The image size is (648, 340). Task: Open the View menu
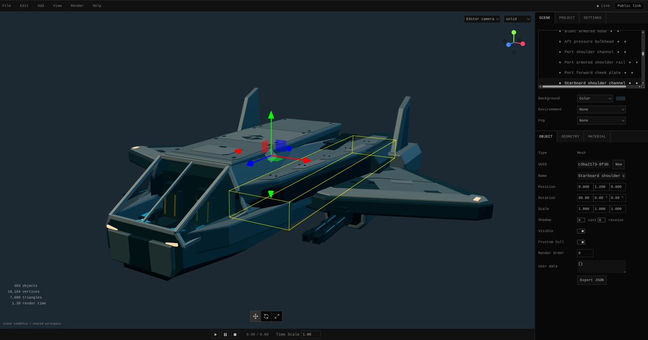[x=57, y=6]
